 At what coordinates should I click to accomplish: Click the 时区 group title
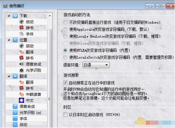(67, 107)
